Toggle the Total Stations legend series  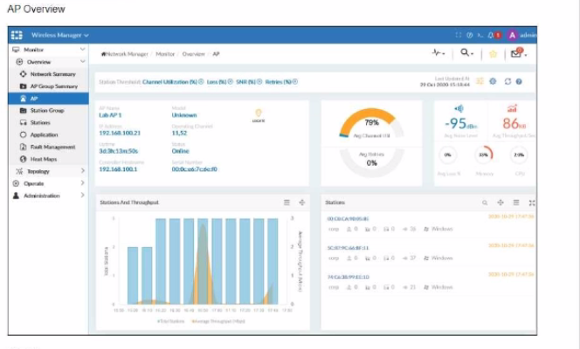169,321
